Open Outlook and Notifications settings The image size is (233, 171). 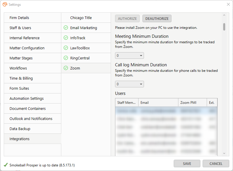tap(33, 119)
